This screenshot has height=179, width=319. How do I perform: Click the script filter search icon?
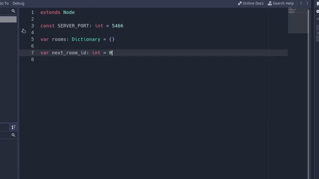point(13,11)
